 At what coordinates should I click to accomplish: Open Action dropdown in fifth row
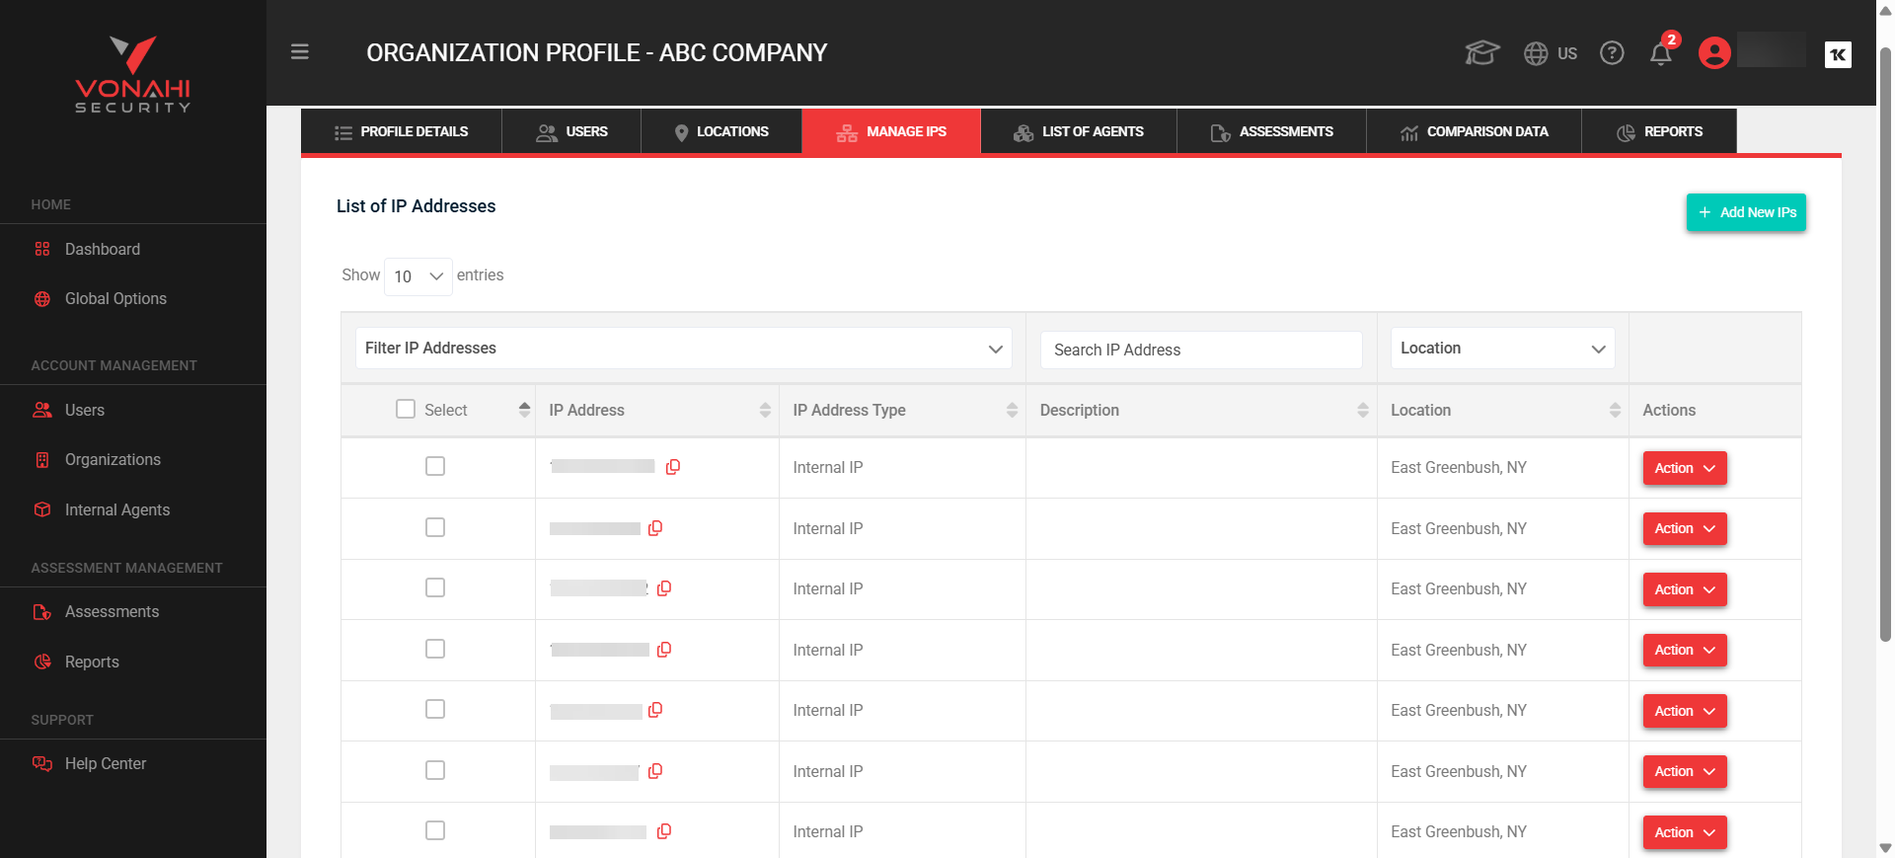pyautogui.click(x=1685, y=711)
